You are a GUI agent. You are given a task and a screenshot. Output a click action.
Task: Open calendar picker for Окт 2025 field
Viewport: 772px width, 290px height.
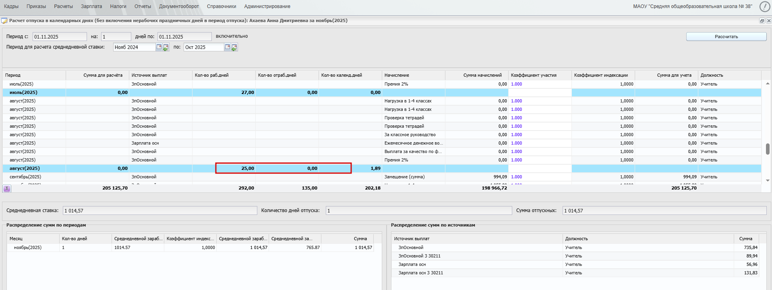coord(228,47)
